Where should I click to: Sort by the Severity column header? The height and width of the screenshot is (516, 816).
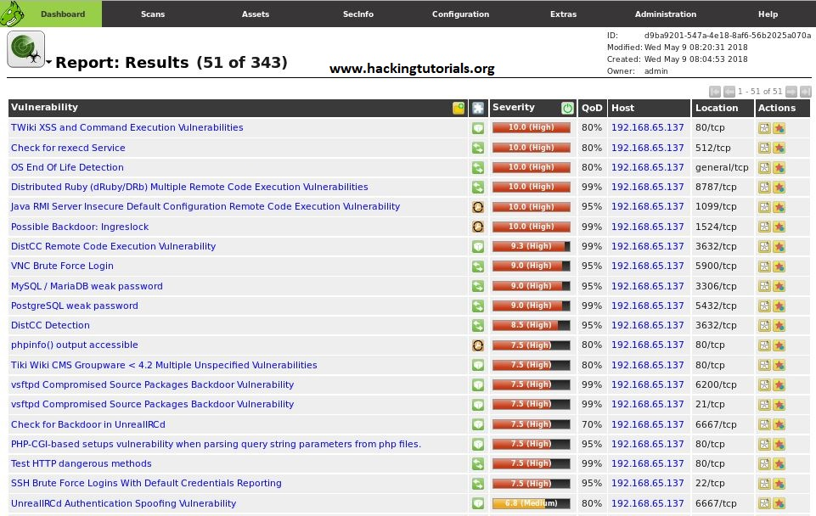[x=513, y=107]
